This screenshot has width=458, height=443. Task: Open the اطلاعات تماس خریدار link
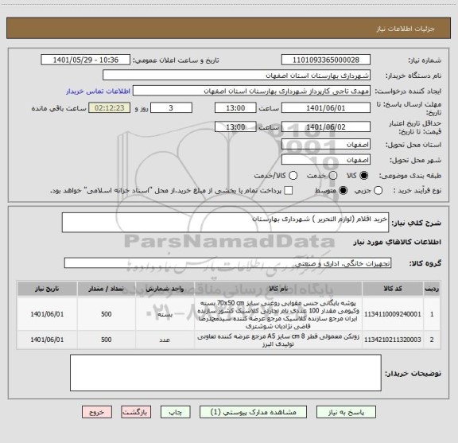tap(98, 91)
